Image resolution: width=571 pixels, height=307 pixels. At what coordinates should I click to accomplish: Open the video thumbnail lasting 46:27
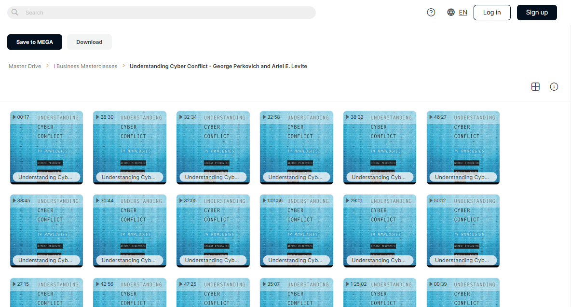tap(463, 147)
